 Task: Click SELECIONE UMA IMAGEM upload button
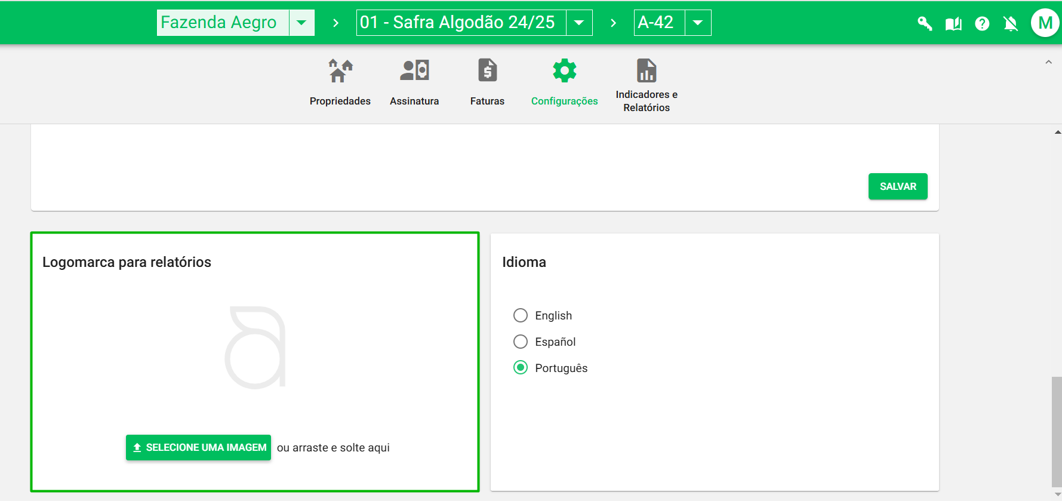pyautogui.click(x=198, y=447)
